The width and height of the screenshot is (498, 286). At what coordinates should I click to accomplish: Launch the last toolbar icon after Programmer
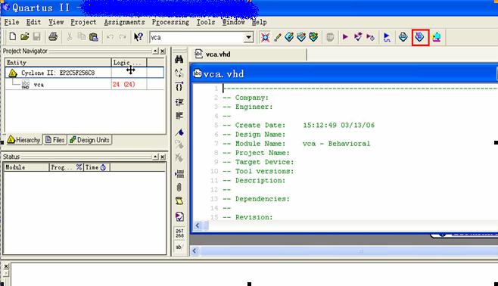point(437,37)
